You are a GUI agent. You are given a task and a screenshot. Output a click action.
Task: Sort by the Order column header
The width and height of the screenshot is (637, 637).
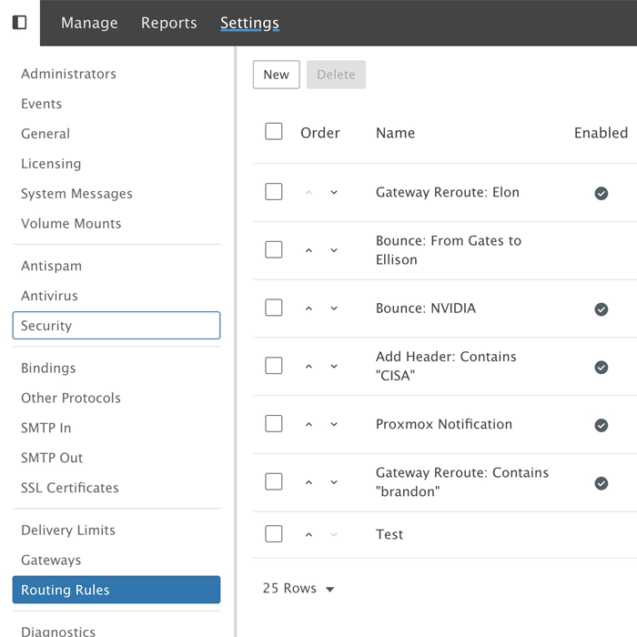click(320, 133)
